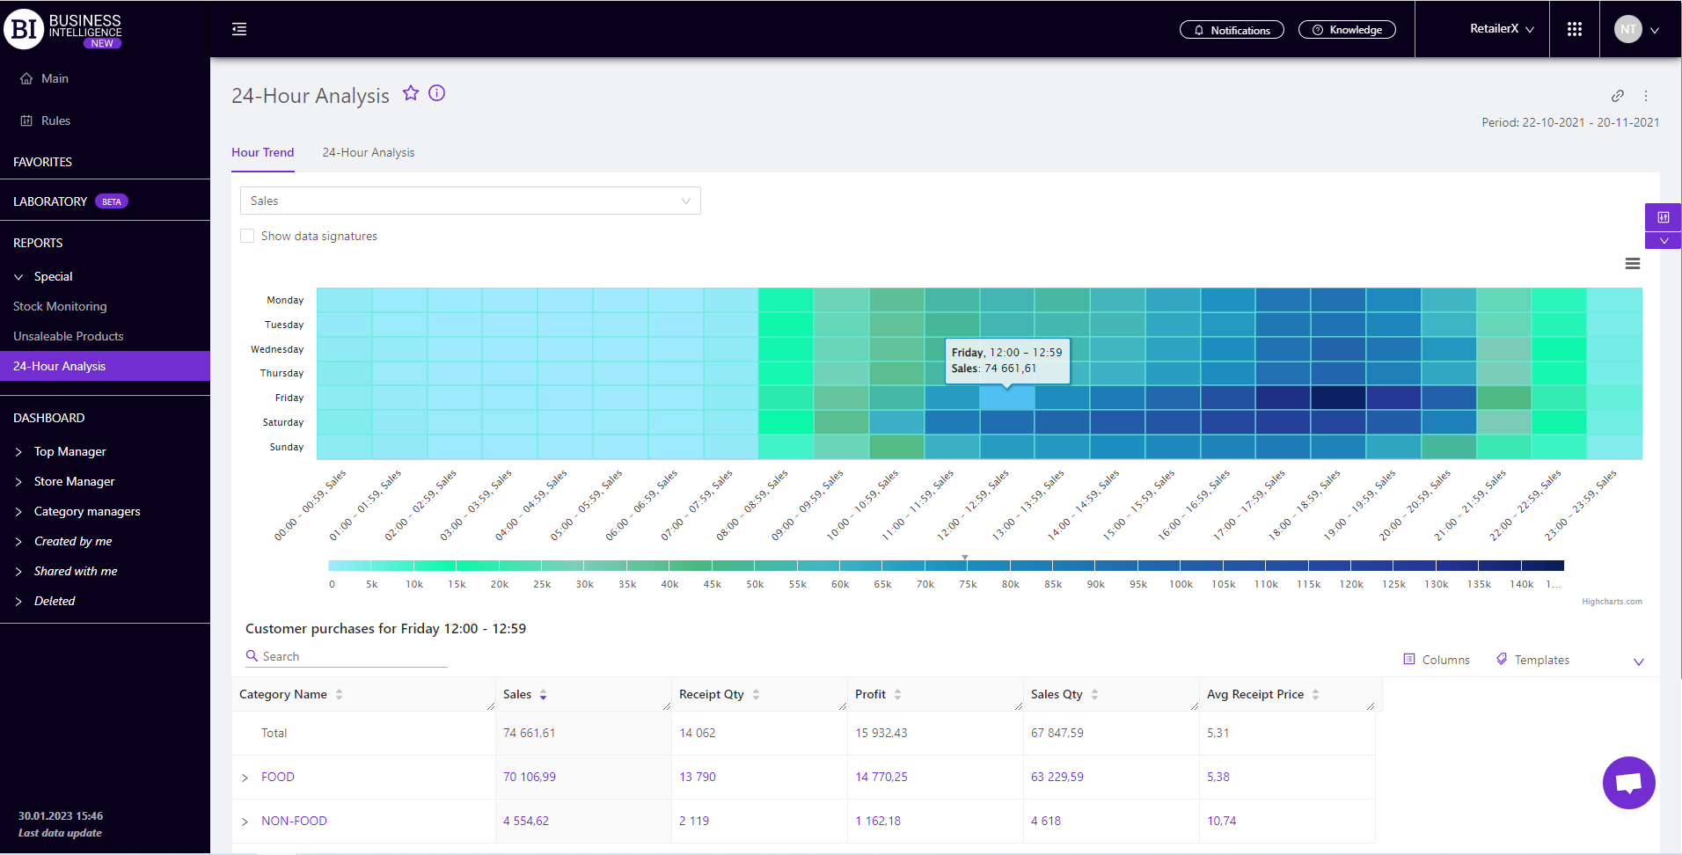
Task: Toggle the sidebar collapse hamburger icon
Action: coord(239,29)
